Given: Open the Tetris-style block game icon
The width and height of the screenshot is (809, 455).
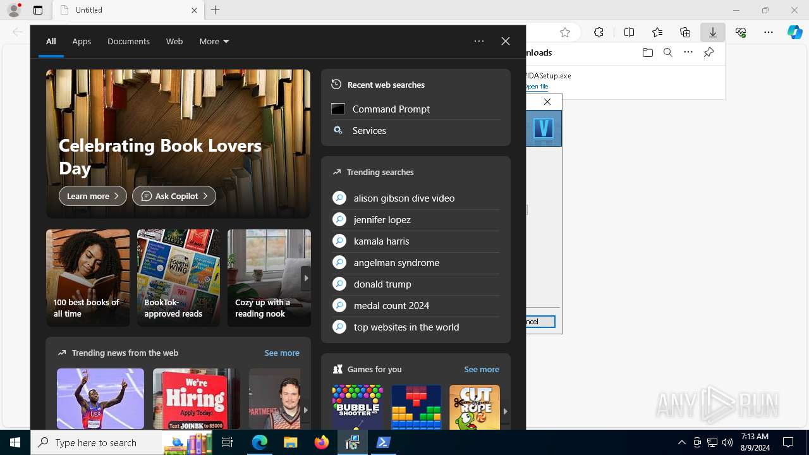Looking at the screenshot, I should tap(417, 408).
